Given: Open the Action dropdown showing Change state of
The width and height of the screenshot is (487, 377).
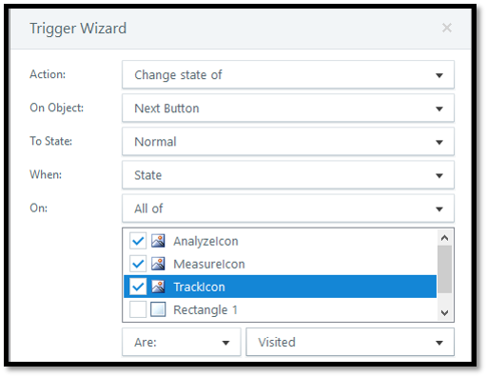Looking at the screenshot, I should coord(288,75).
